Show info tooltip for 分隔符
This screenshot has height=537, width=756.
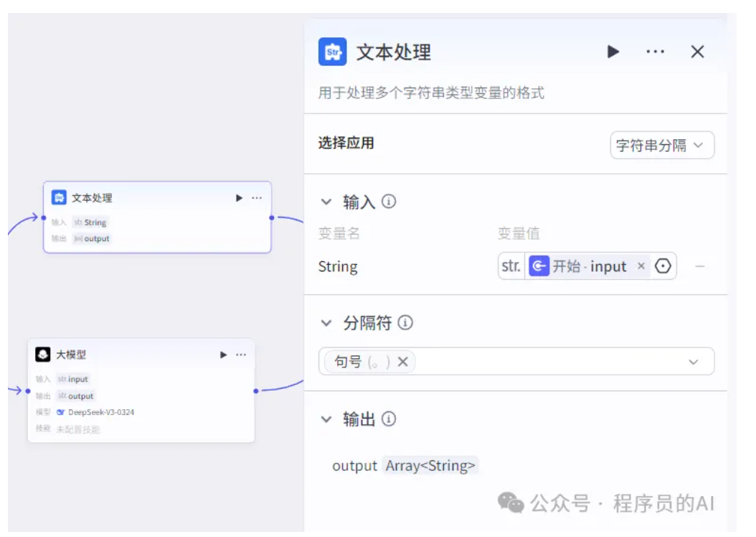point(405,322)
